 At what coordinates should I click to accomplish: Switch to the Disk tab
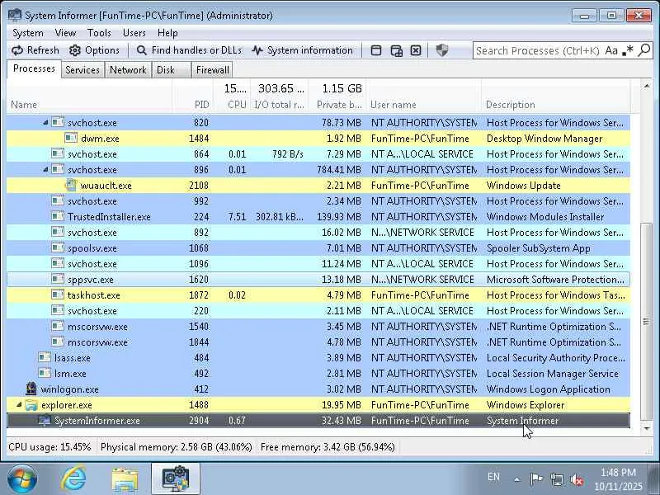pyautogui.click(x=171, y=70)
